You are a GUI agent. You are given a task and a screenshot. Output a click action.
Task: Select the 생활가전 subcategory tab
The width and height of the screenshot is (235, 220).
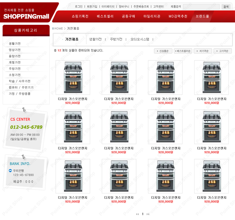point(95,39)
